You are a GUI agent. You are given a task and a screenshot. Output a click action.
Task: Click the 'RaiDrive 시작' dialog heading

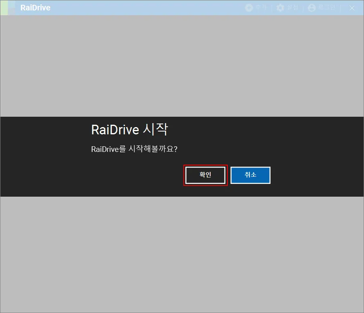click(129, 130)
